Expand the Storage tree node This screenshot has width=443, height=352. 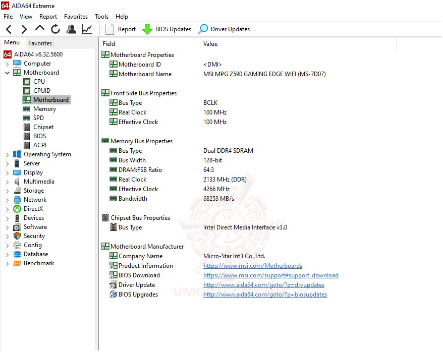pyautogui.click(x=8, y=191)
